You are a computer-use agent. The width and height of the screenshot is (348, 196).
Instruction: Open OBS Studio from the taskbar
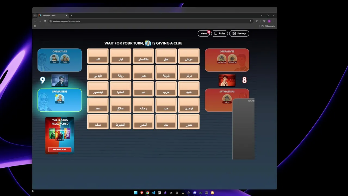coord(207,193)
